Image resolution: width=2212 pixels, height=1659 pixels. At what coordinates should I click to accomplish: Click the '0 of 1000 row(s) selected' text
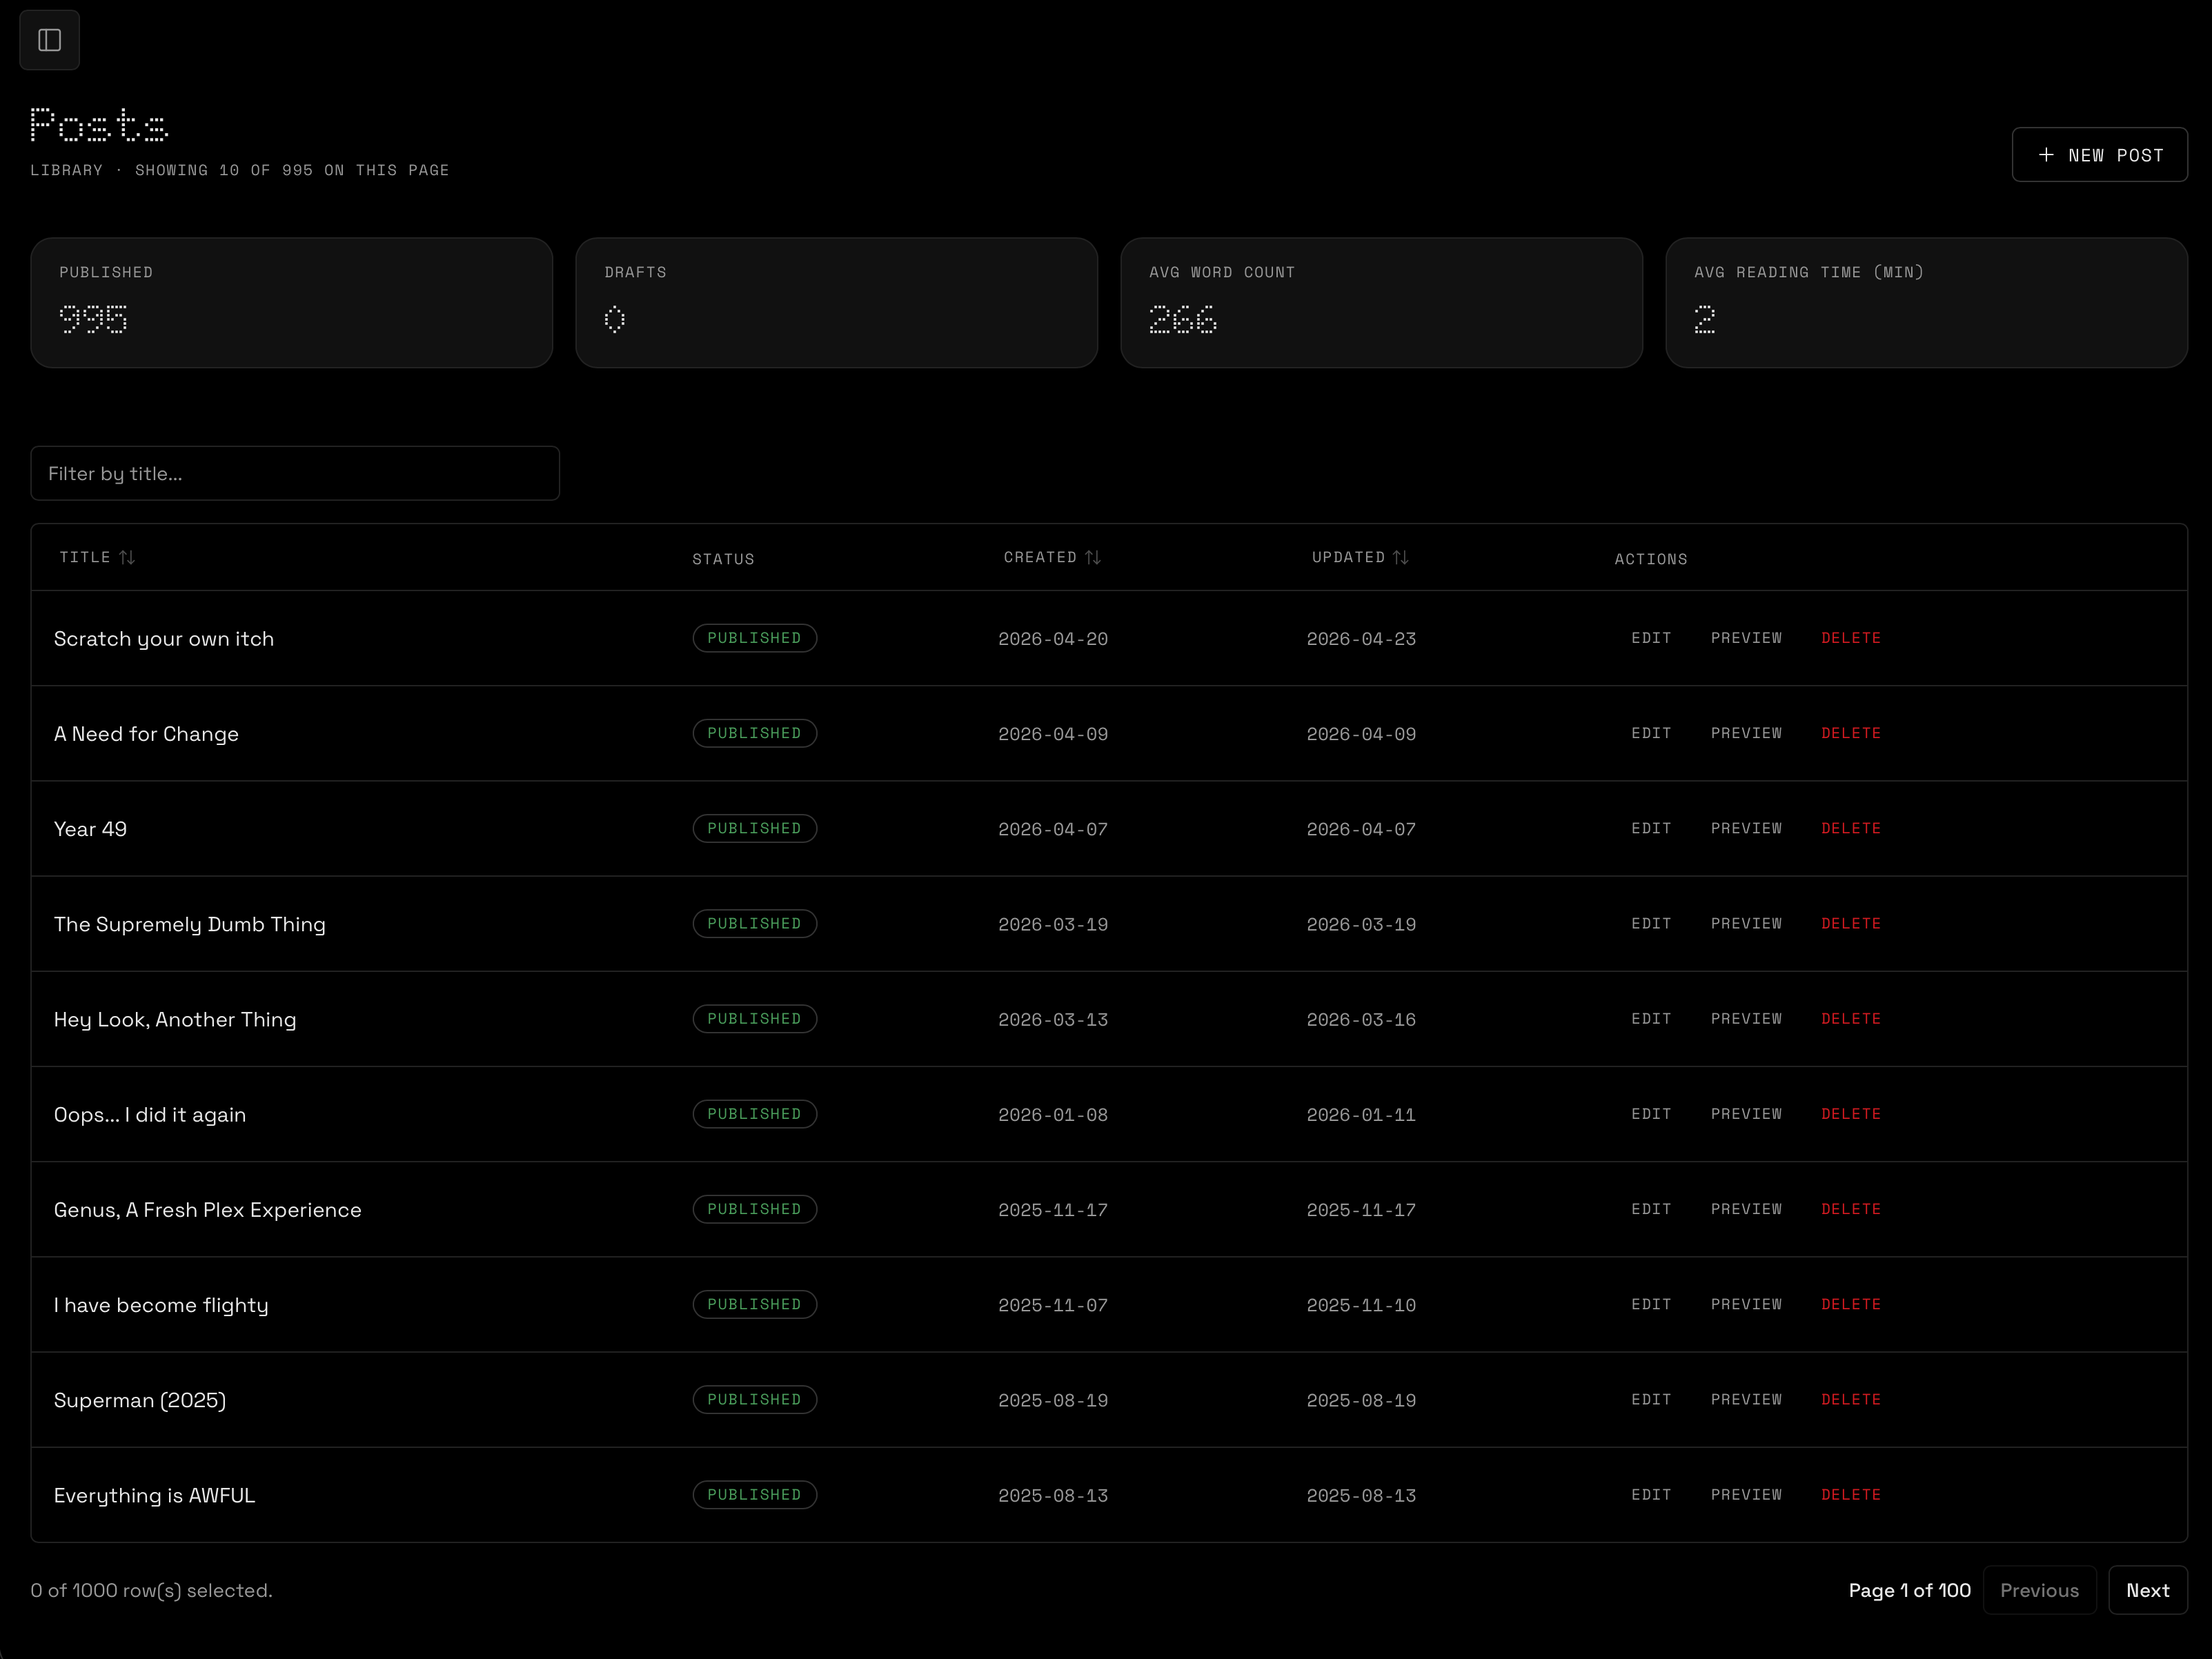click(x=151, y=1590)
